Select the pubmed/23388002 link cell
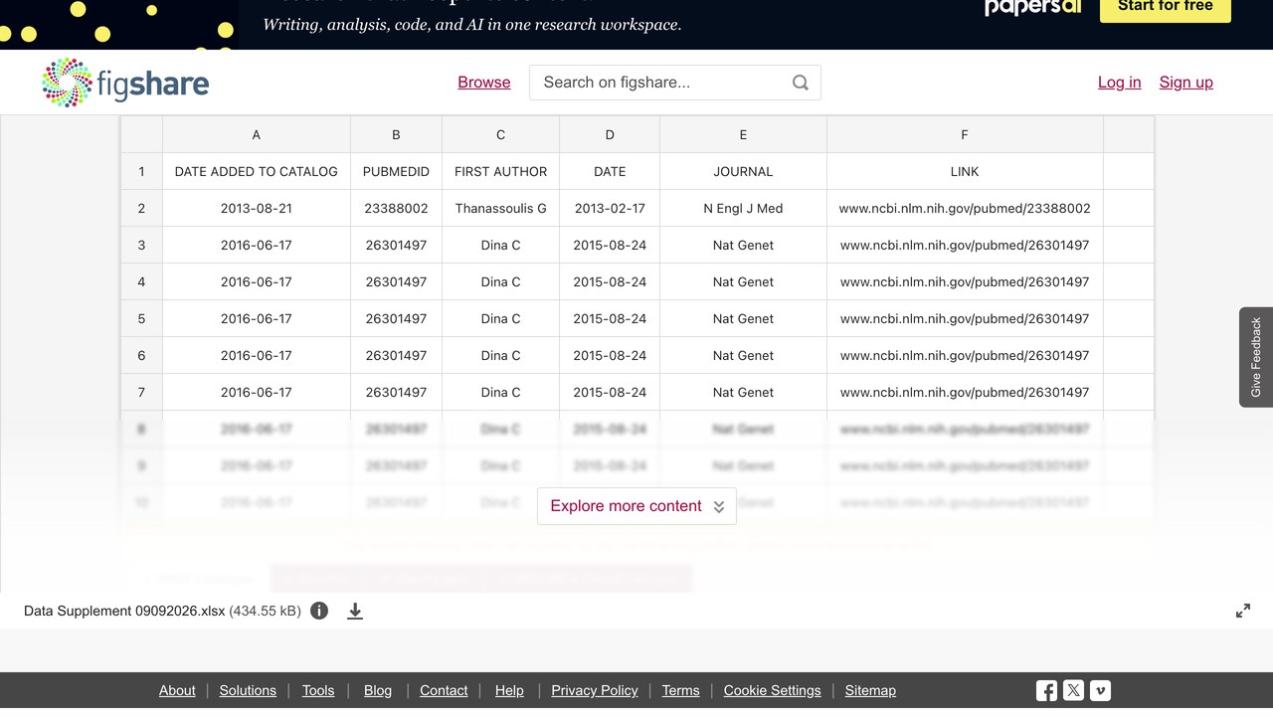Image resolution: width=1273 pixels, height=716 pixels. coord(965,208)
